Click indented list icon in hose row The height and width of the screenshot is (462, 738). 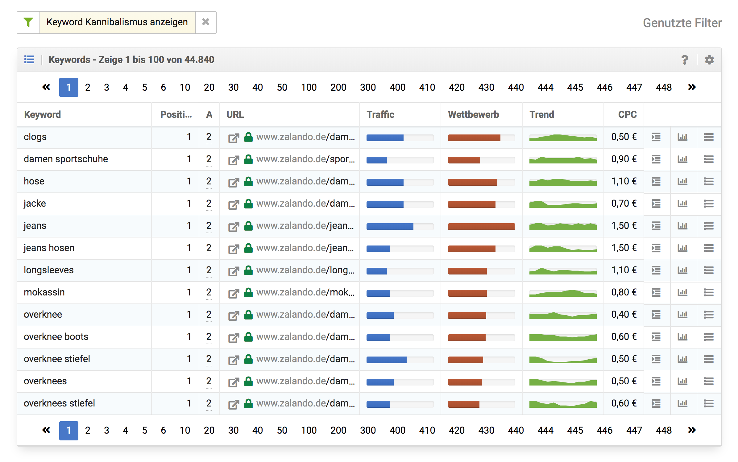(656, 181)
